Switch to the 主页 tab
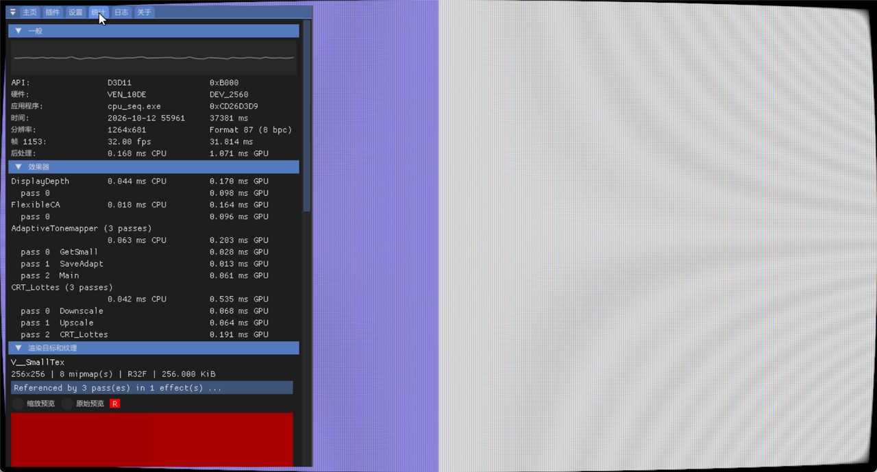 pyautogui.click(x=29, y=12)
